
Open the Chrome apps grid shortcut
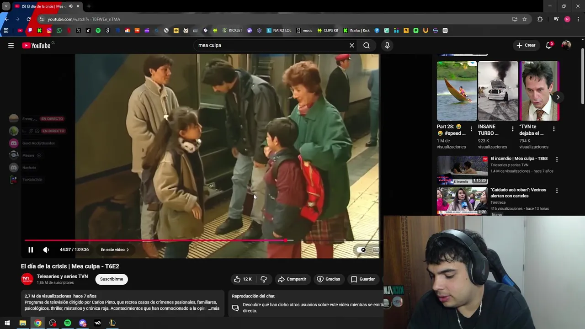(6, 31)
